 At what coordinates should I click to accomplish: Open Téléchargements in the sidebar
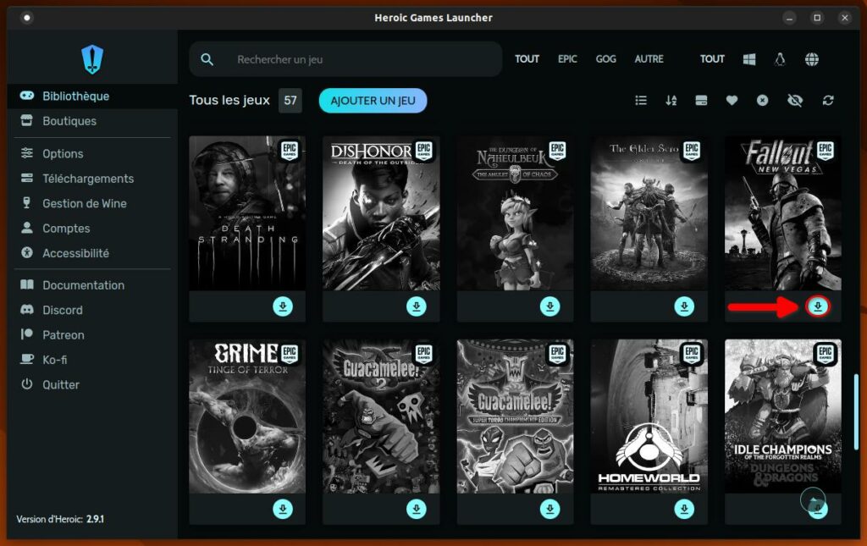tap(88, 179)
